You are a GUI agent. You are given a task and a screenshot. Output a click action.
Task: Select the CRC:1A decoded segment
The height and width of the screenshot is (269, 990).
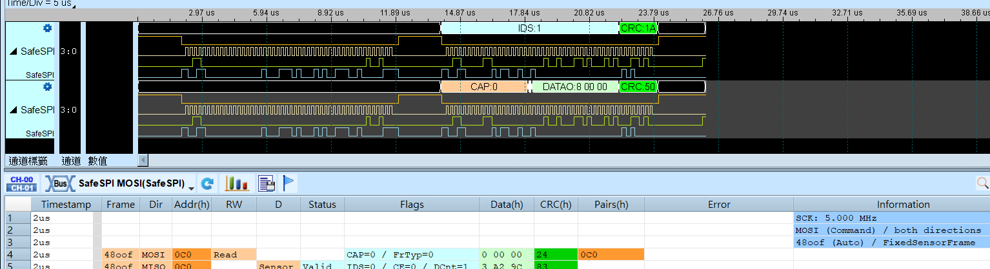(x=638, y=28)
